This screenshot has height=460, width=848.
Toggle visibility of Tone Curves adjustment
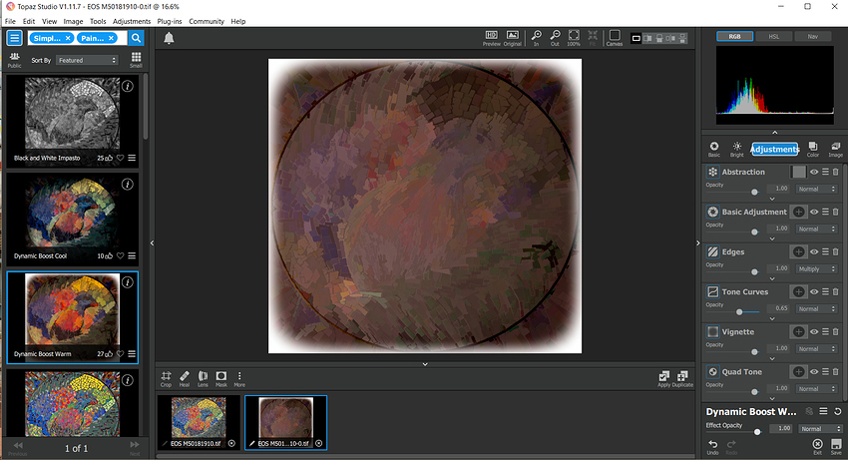pyautogui.click(x=814, y=291)
